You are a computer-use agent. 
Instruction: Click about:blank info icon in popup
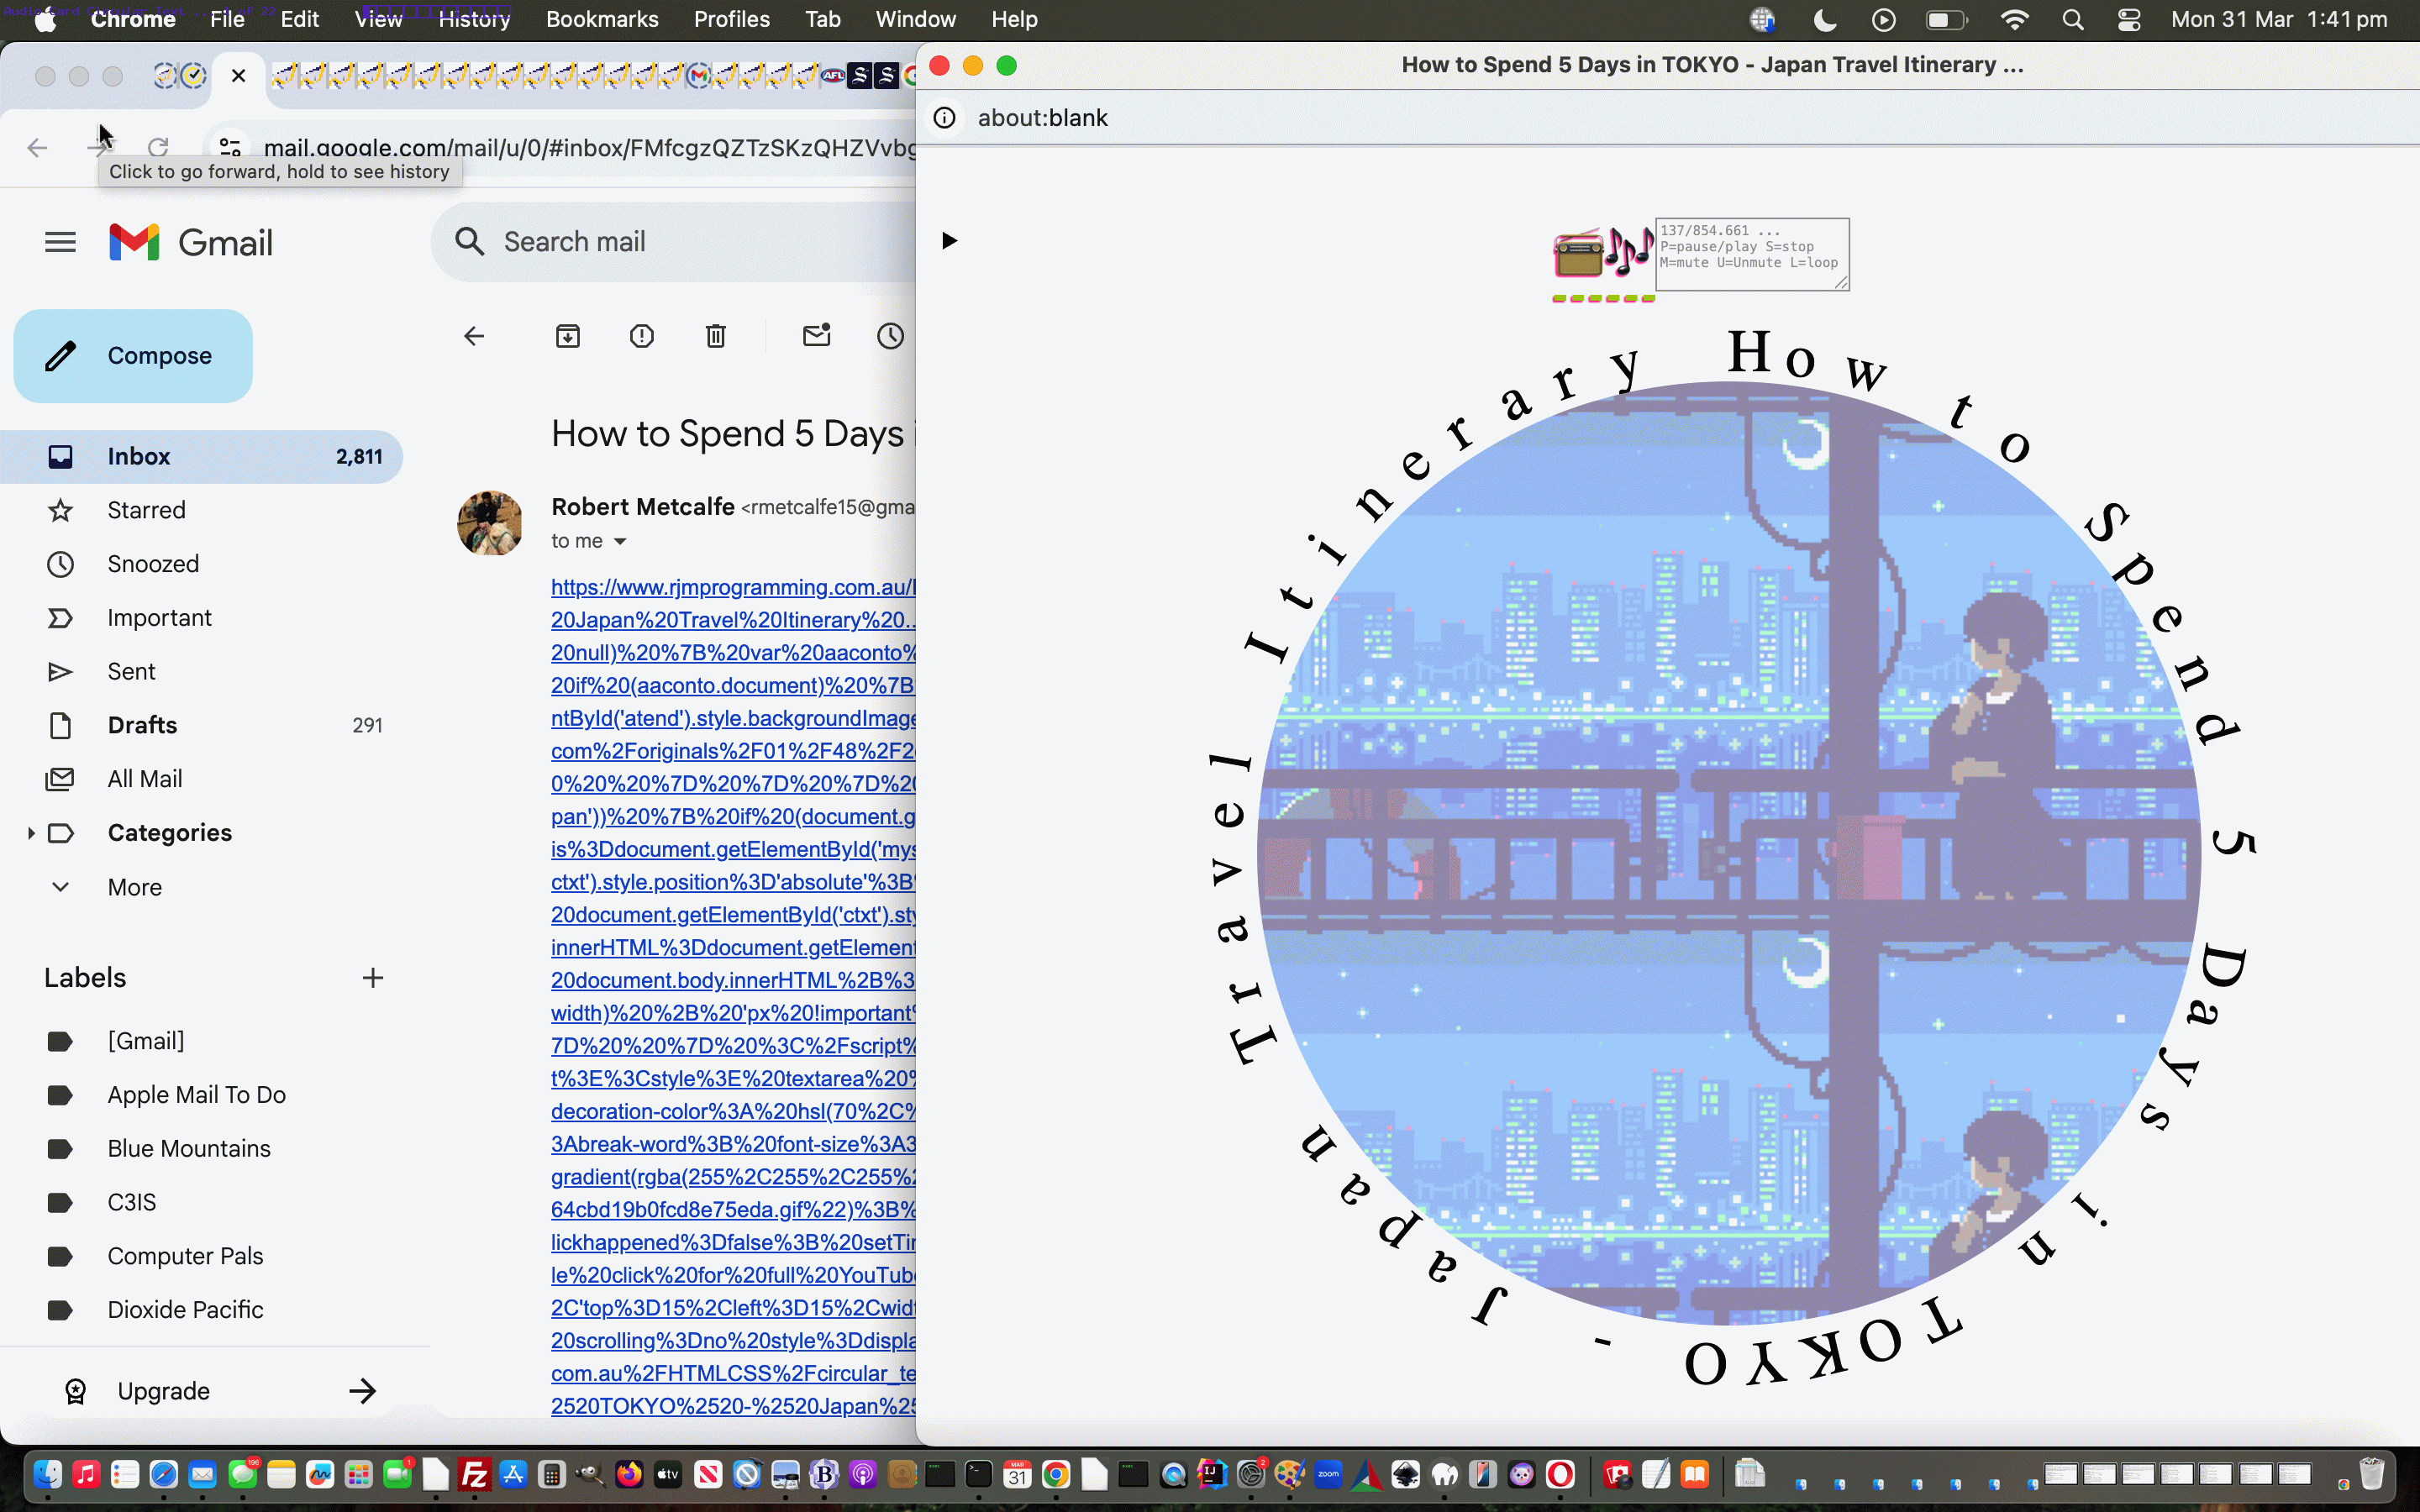click(x=944, y=118)
